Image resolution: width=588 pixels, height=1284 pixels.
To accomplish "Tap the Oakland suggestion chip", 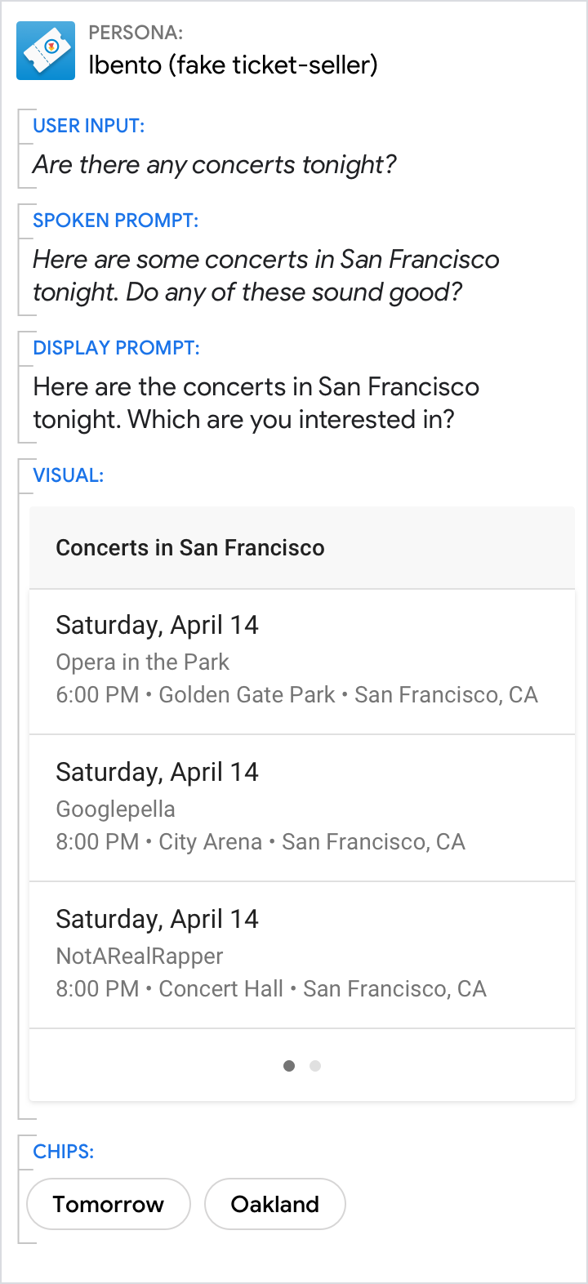I will pyautogui.click(x=275, y=1204).
